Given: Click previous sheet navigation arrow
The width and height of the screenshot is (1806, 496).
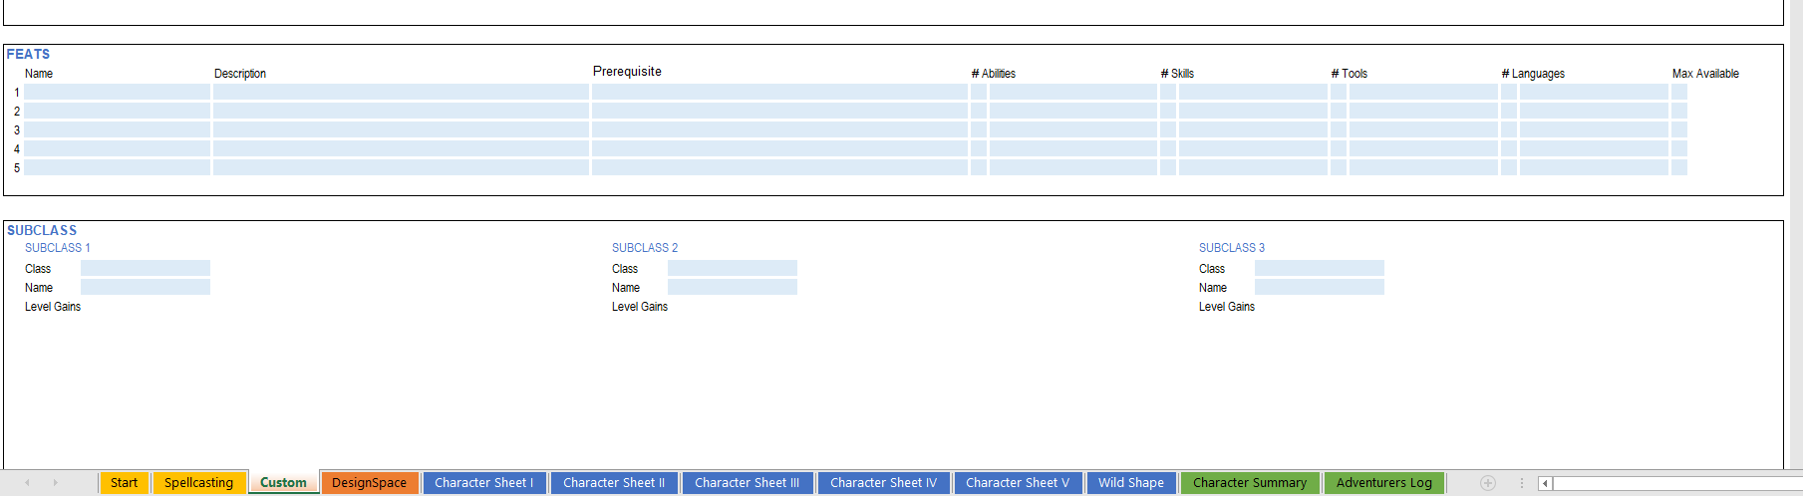Looking at the screenshot, I should [27, 483].
